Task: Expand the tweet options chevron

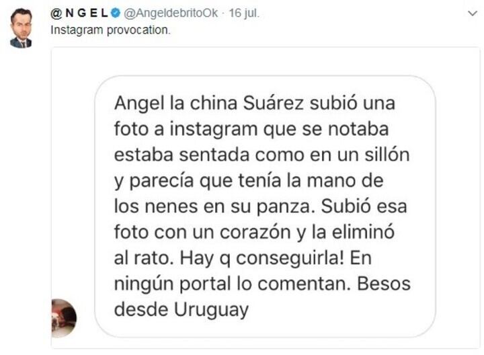Action: click(473, 13)
